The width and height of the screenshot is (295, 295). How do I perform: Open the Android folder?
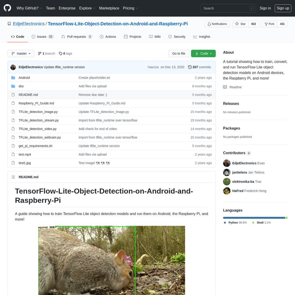click(24, 78)
